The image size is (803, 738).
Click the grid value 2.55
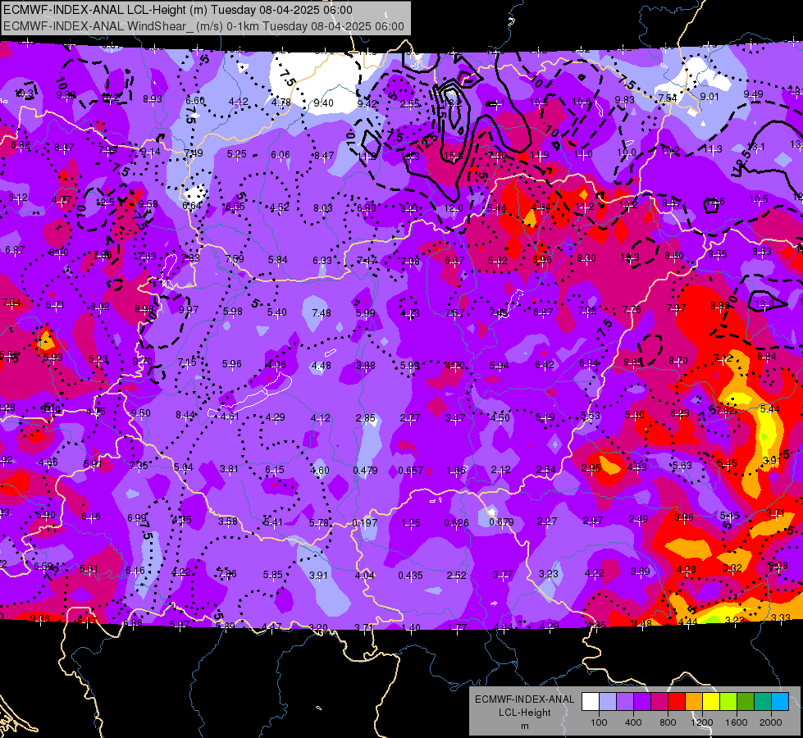click(409, 104)
